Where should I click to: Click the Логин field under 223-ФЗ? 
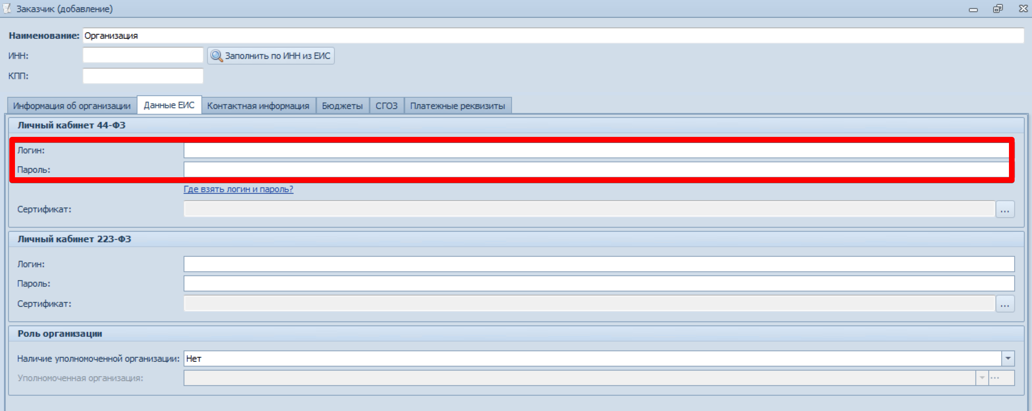599,264
